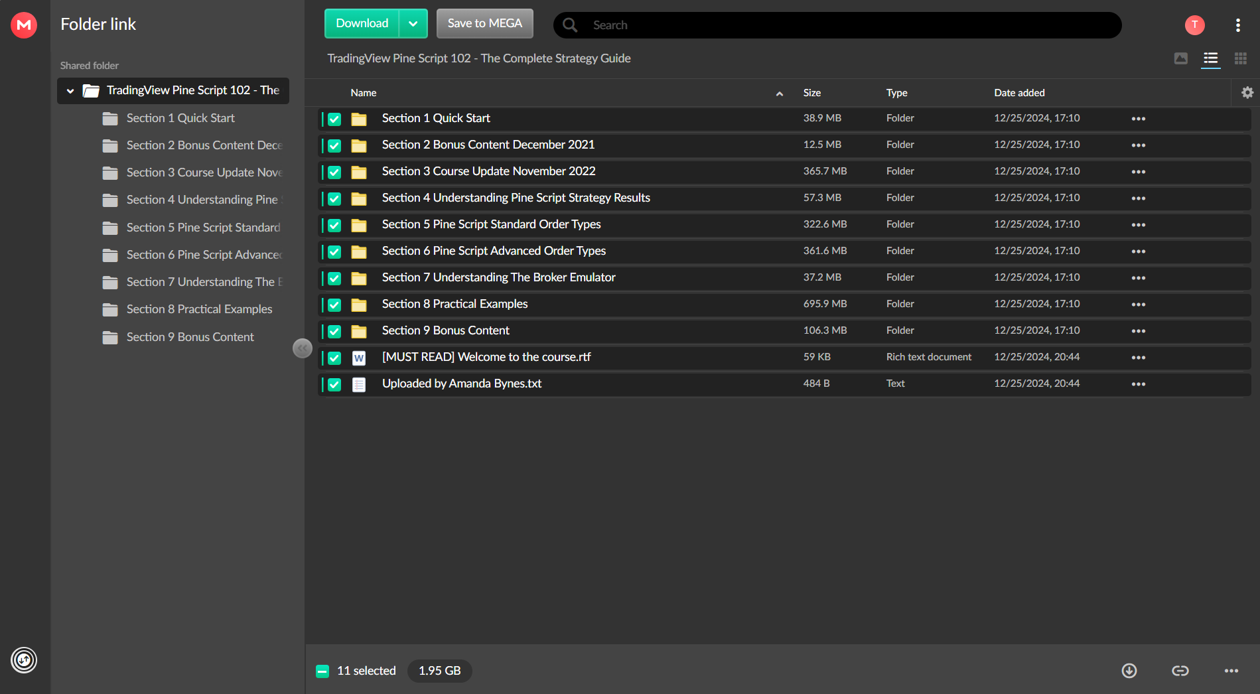Sort by Name column header

click(x=364, y=93)
